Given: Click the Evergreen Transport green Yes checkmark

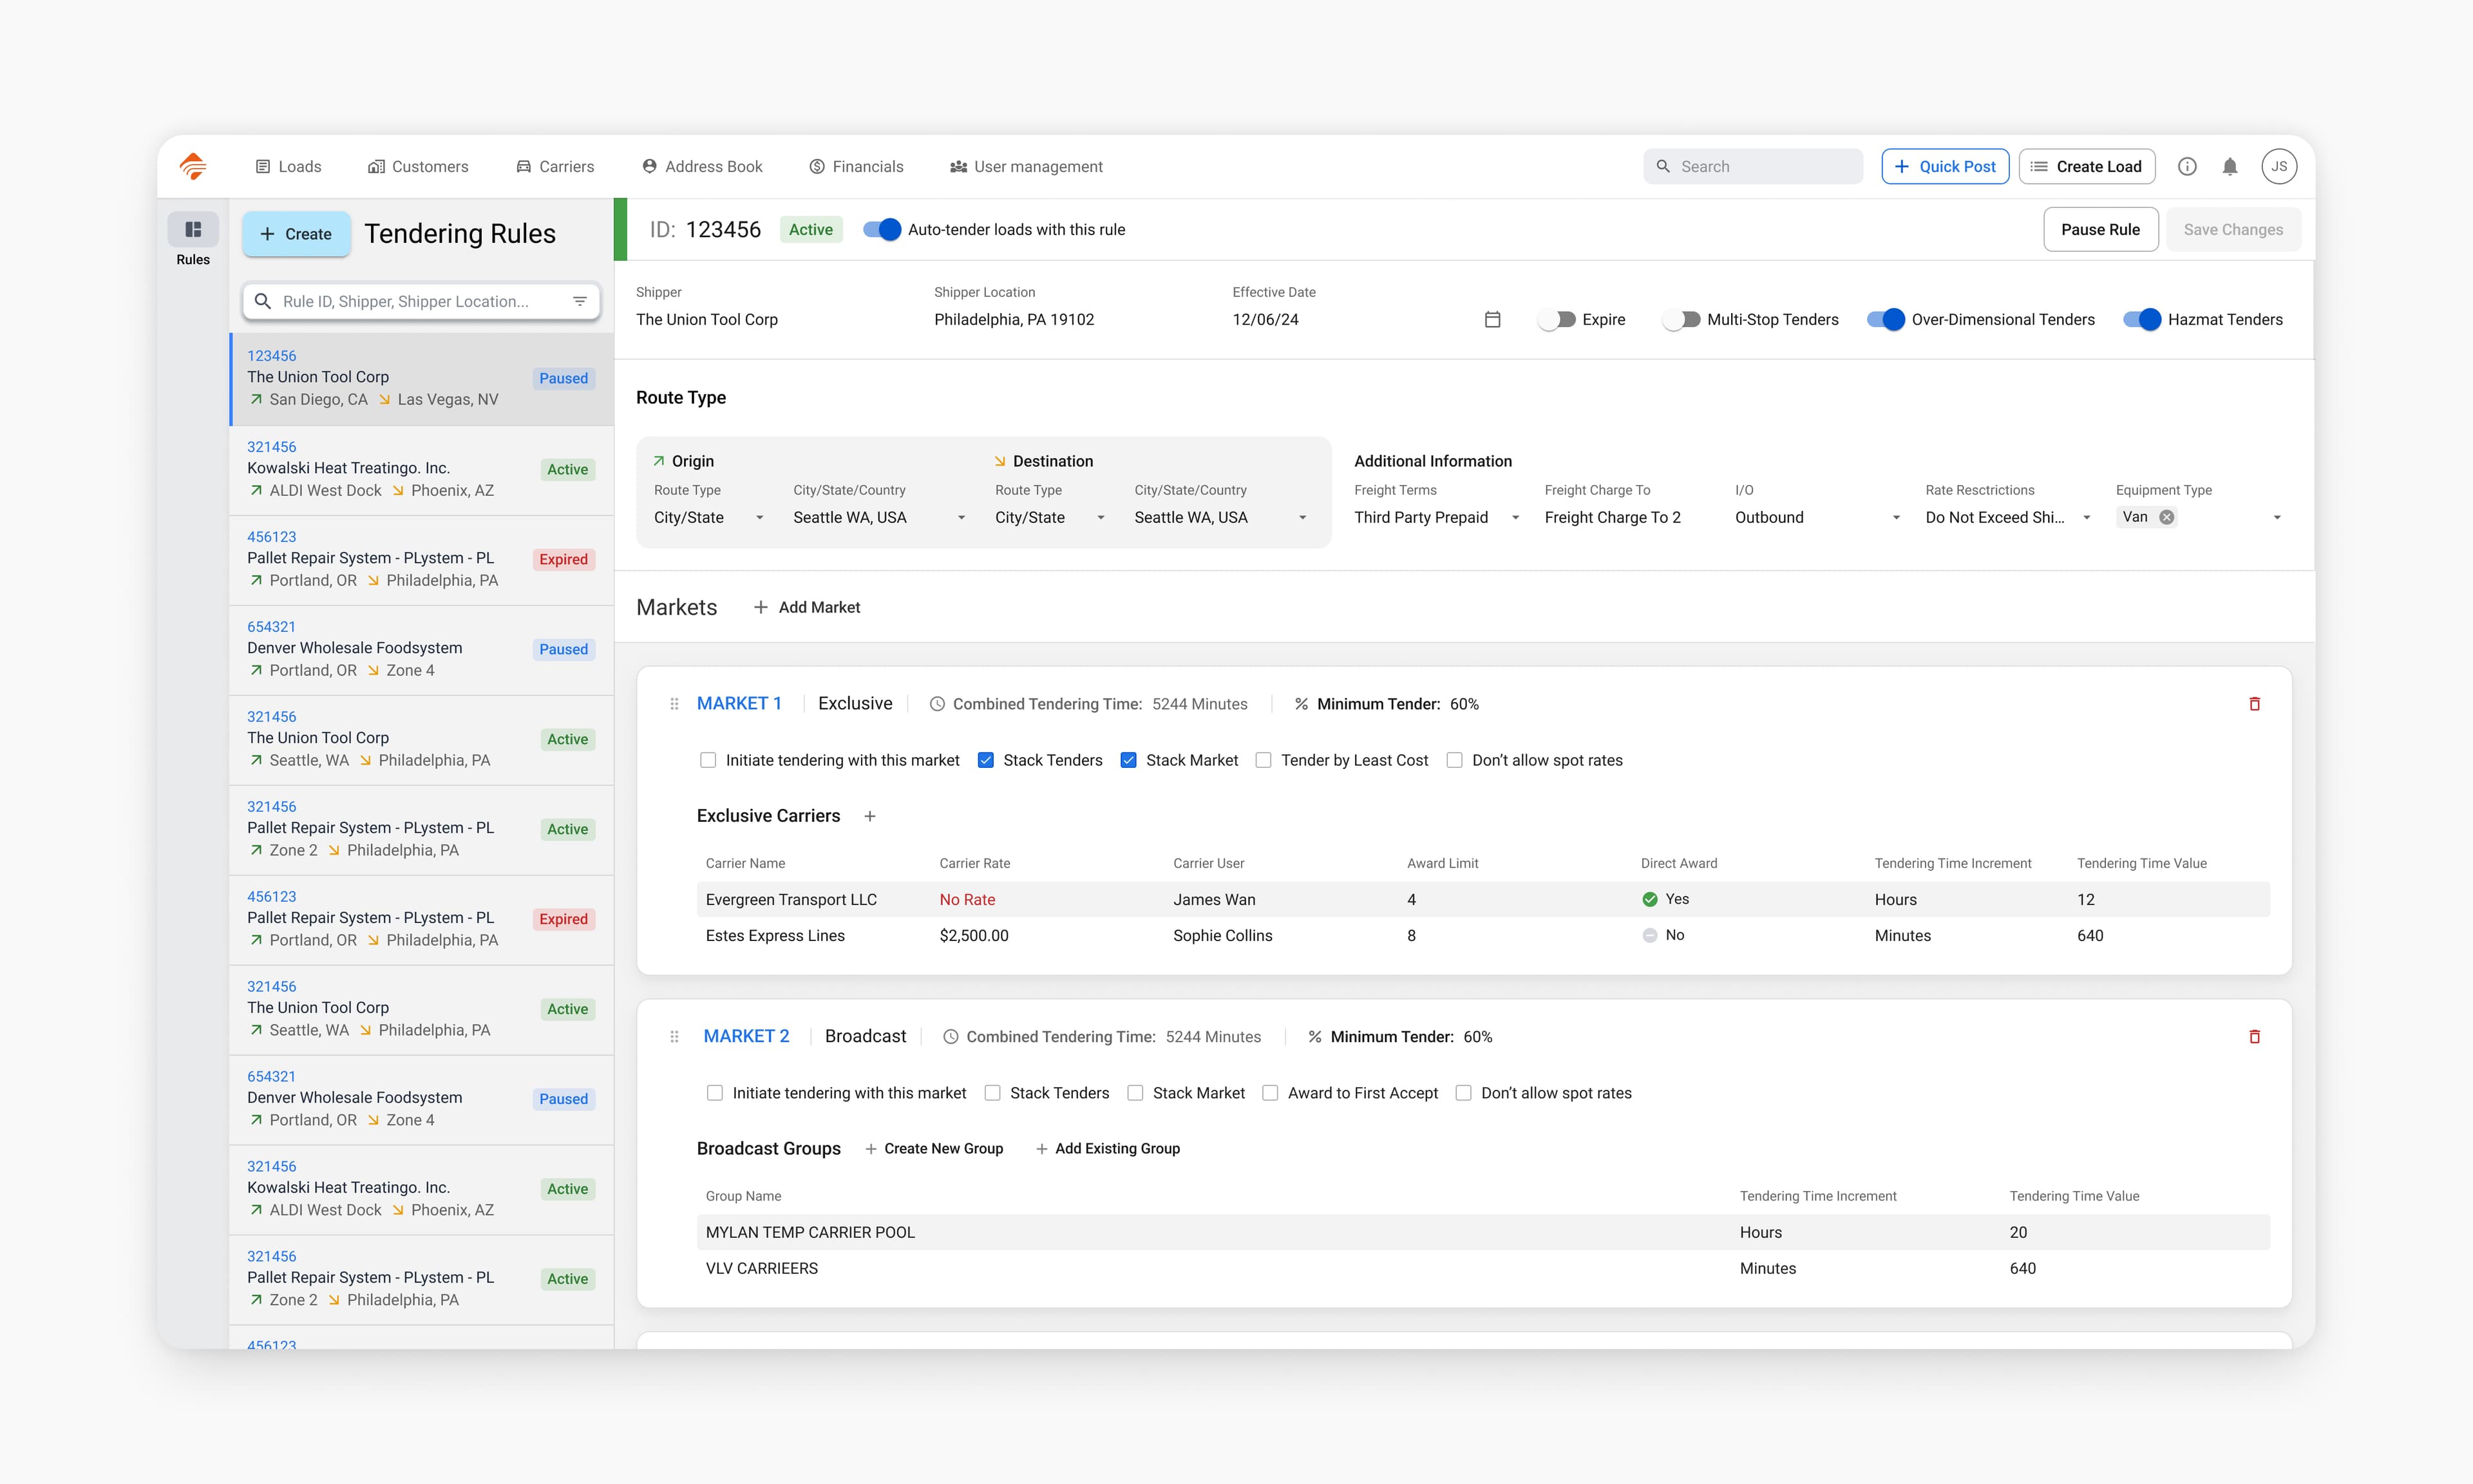Looking at the screenshot, I should point(1649,899).
